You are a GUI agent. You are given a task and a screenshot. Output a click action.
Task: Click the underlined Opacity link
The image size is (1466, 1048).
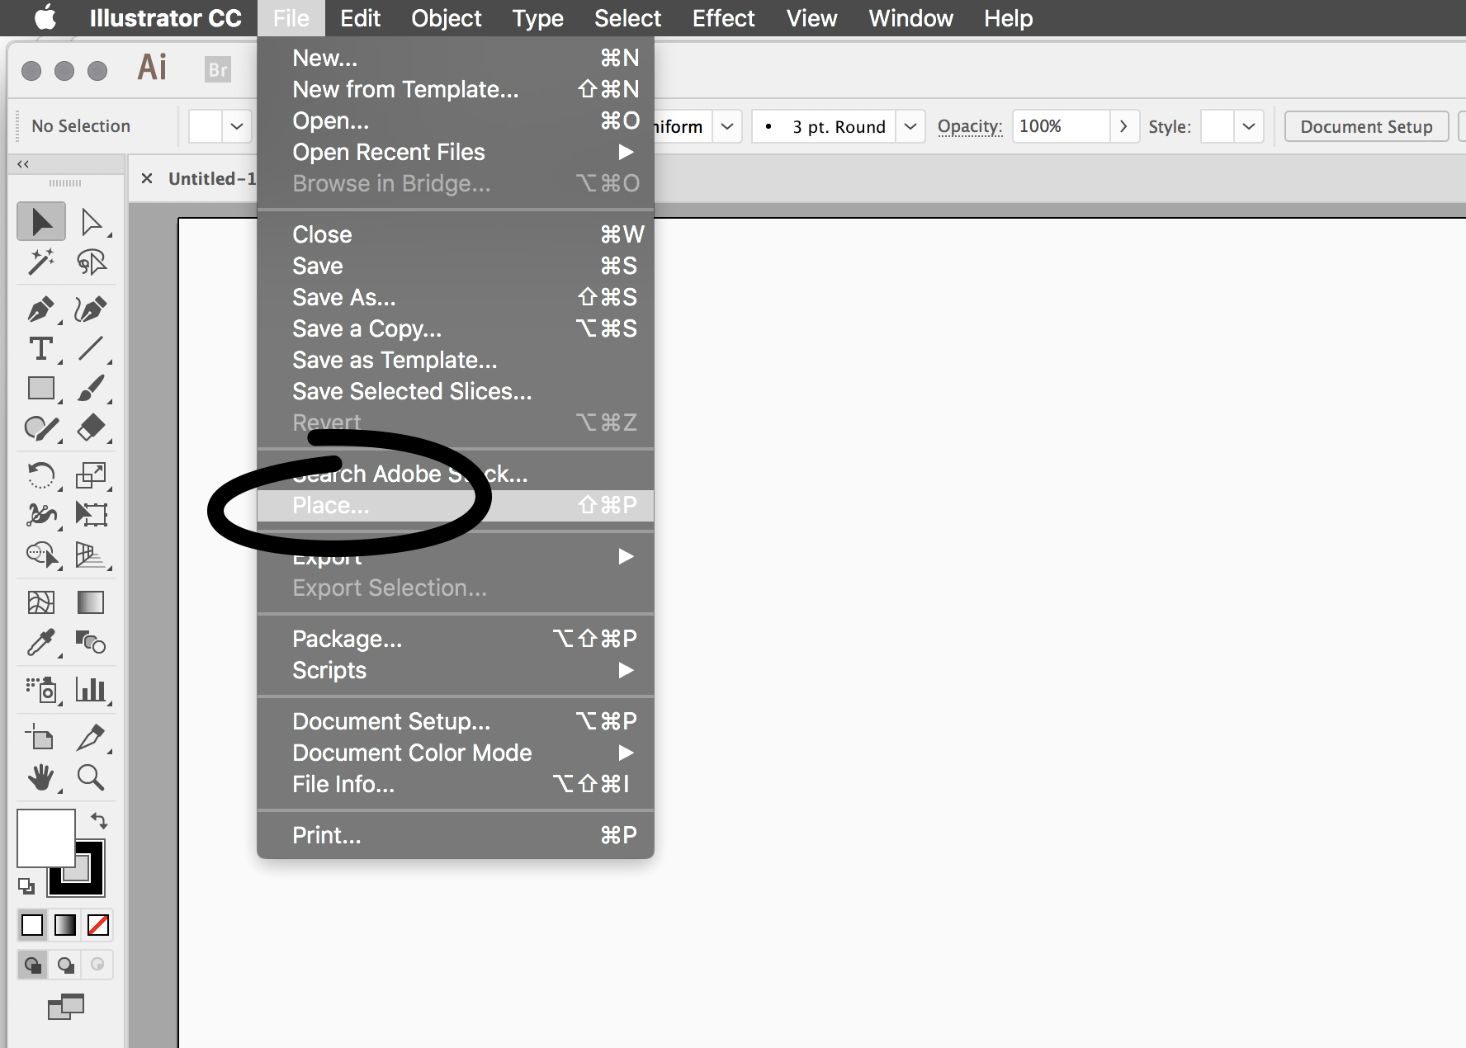(969, 126)
